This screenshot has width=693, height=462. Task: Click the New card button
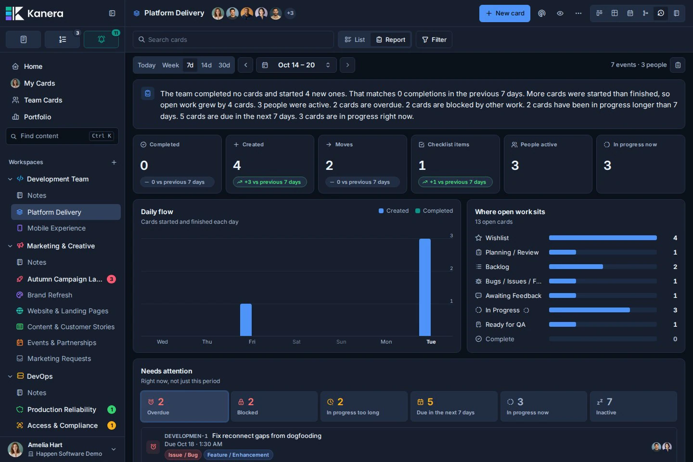point(505,13)
